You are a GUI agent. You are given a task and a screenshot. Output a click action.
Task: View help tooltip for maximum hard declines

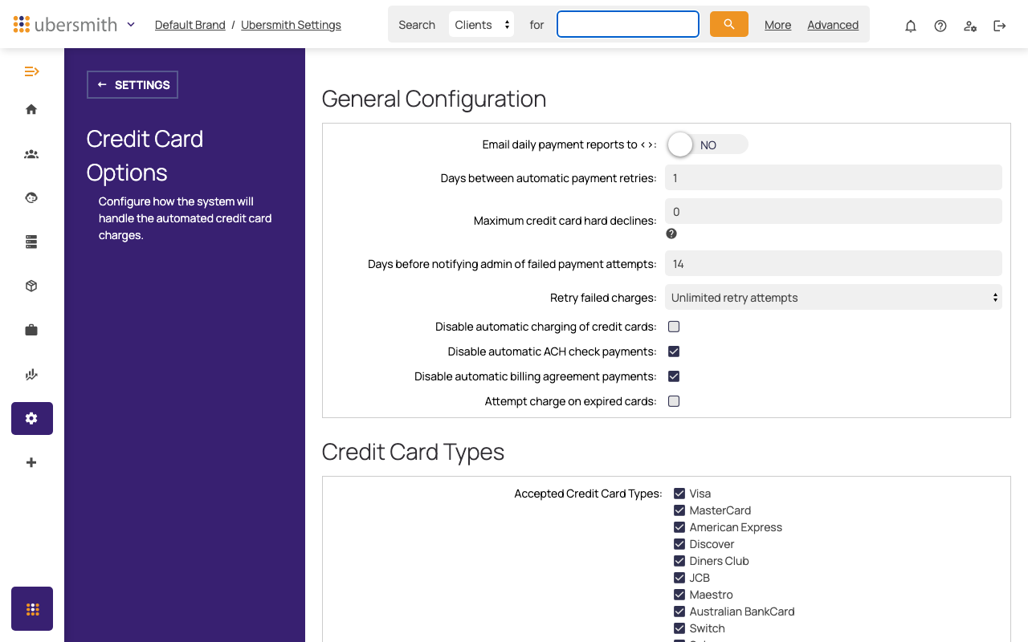671,234
